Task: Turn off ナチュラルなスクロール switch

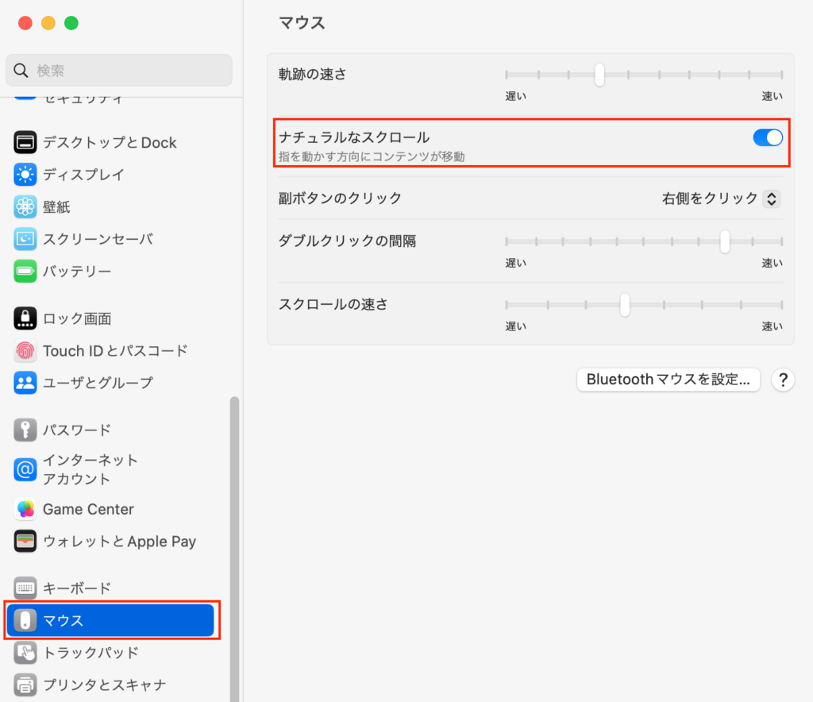Action: pos(768,138)
